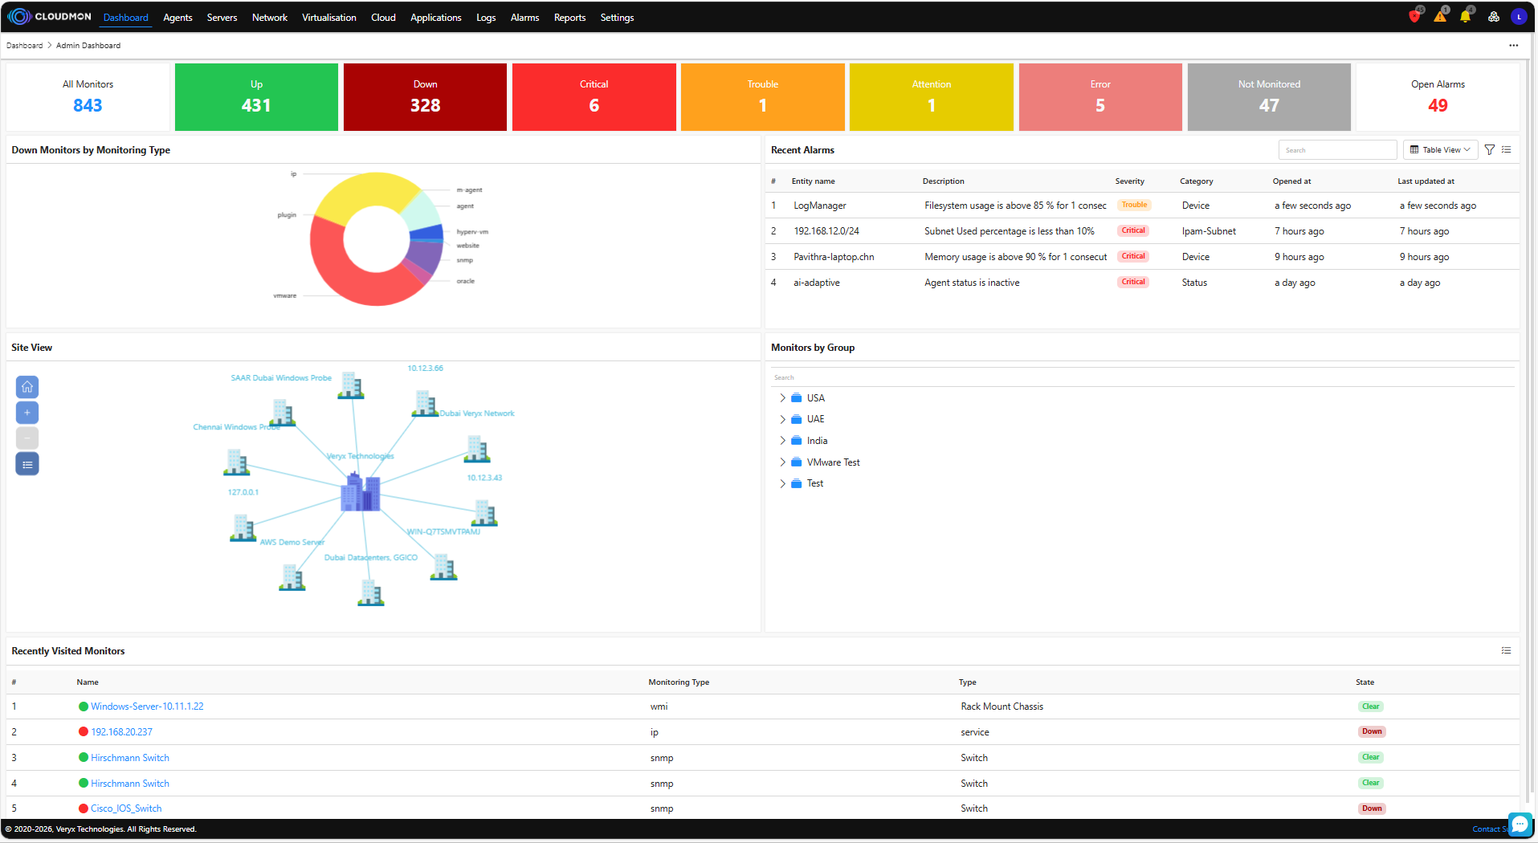Screen dimensions: 1538x843
Task: Open the Site View list button
Action: [27, 464]
